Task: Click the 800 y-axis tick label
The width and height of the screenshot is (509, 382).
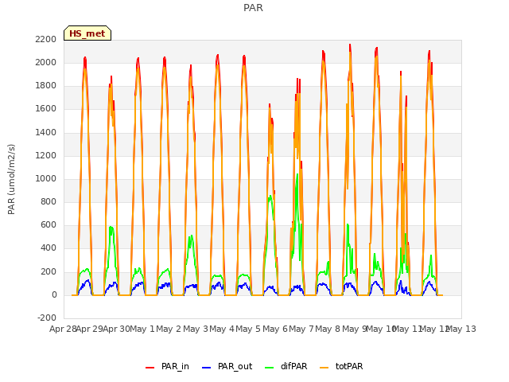Action: pyautogui.click(x=49, y=201)
